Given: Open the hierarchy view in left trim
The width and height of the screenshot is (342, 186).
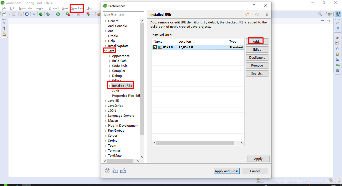Looking at the screenshot, I should [x=4, y=28].
